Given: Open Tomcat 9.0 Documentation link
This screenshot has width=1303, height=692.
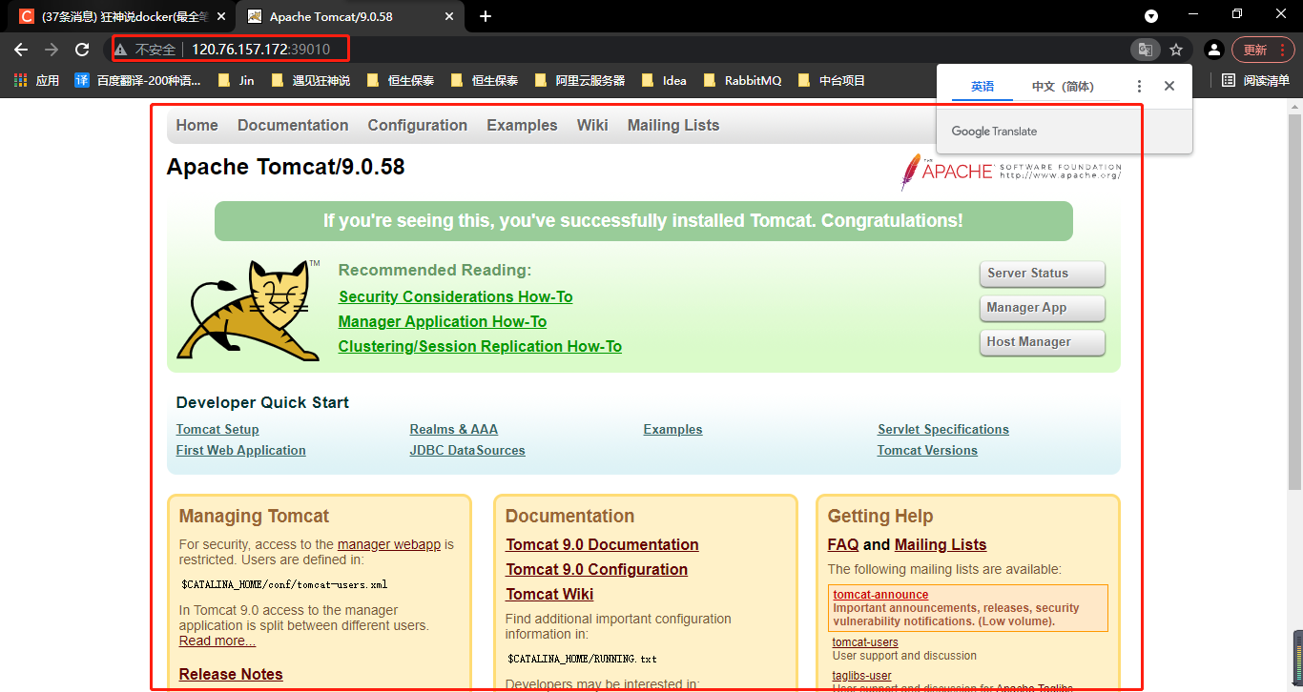Looking at the screenshot, I should point(602,544).
